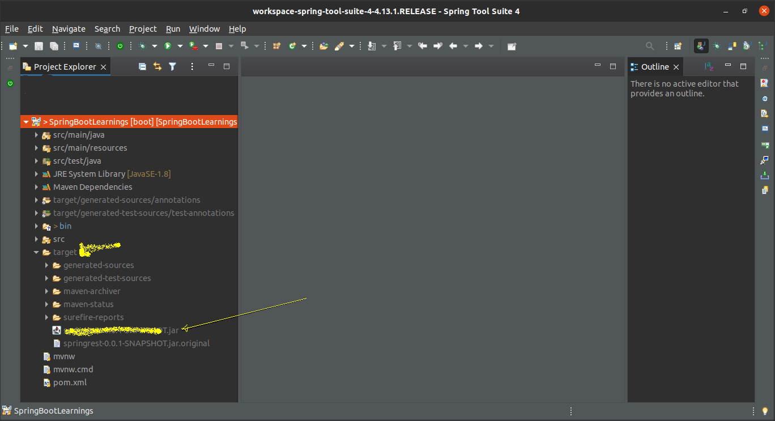775x421 pixels.
Task: Click the magnifier Quick Access search icon
Action: tap(650, 46)
